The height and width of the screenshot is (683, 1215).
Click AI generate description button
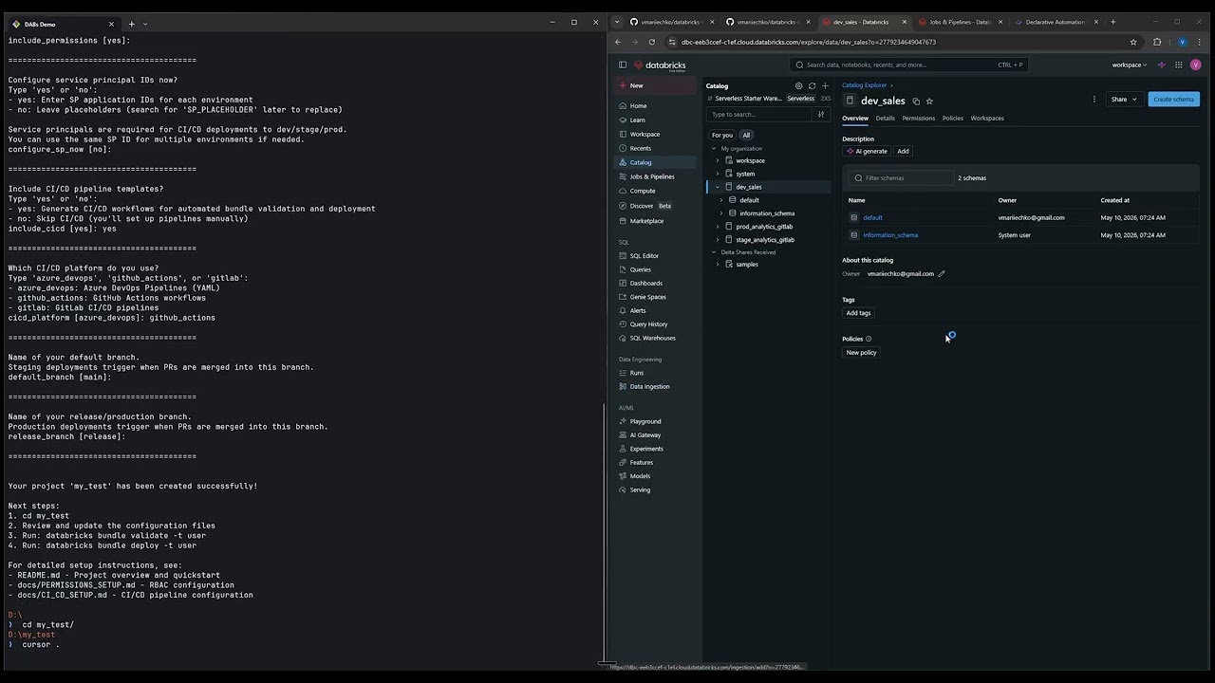point(867,151)
